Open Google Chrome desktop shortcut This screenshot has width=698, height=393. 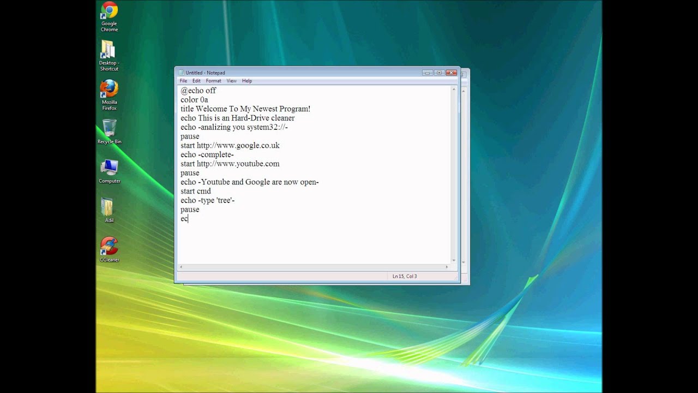point(109,17)
